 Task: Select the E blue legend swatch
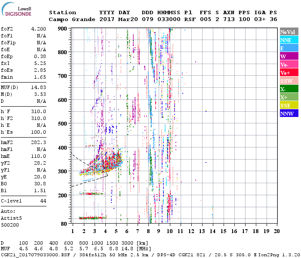click(x=289, y=48)
